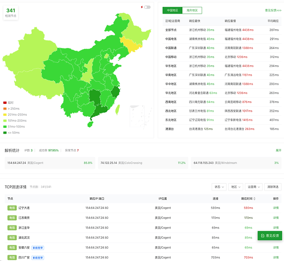
Task: Sort by the 响应时间 column arrows
Action: [x=254, y=199]
